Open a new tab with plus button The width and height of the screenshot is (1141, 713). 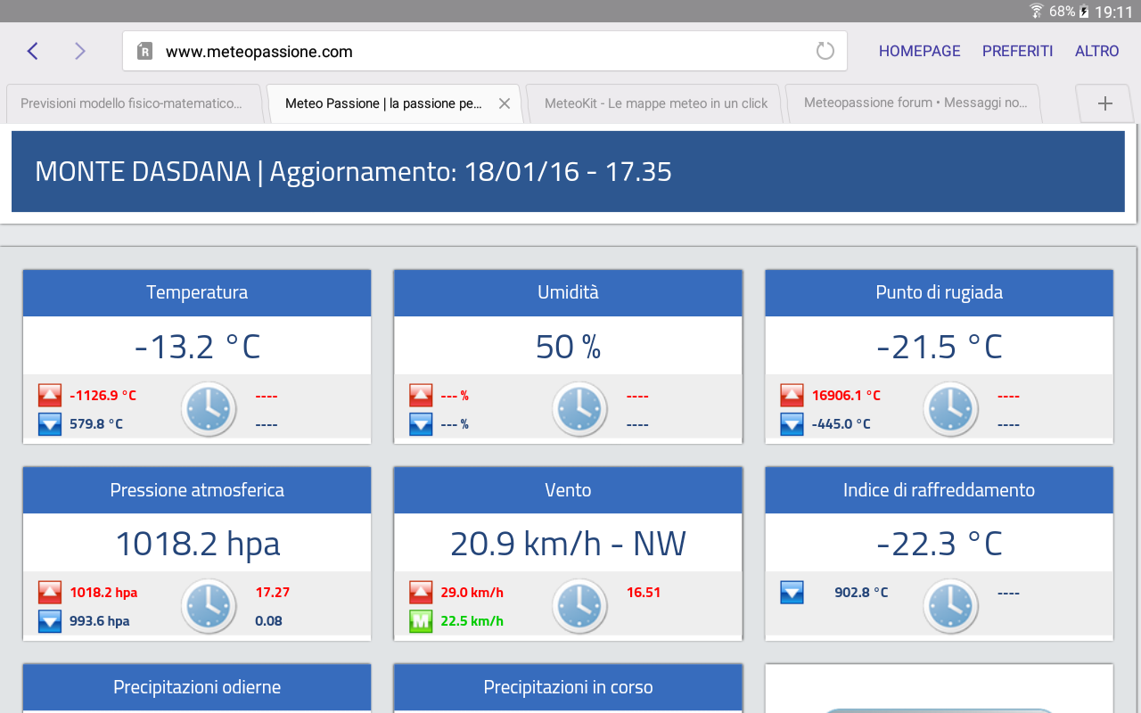tap(1104, 103)
